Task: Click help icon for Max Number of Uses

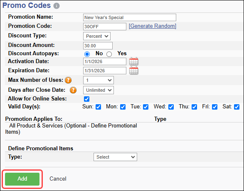Action: point(68,80)
